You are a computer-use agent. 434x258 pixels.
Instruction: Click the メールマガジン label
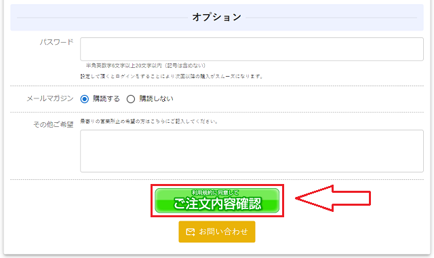(50, 98)
